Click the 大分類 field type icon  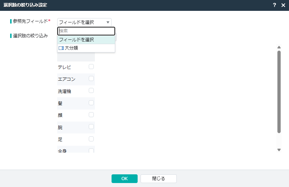pos(61,48)
